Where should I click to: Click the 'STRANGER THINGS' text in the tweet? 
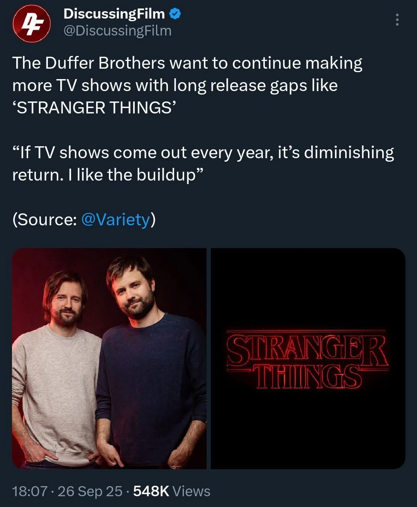tap(94, 108)
